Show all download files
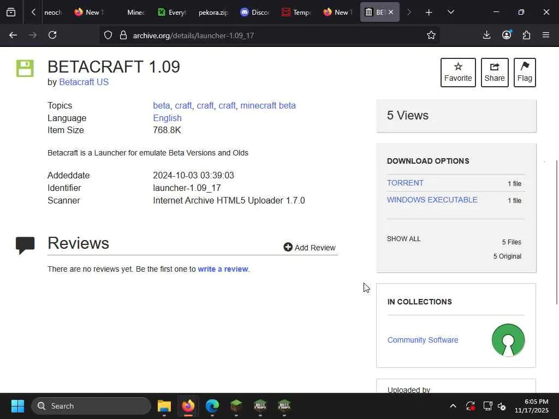The width and height of the screenshot is (559, 419). click(403, 239)
